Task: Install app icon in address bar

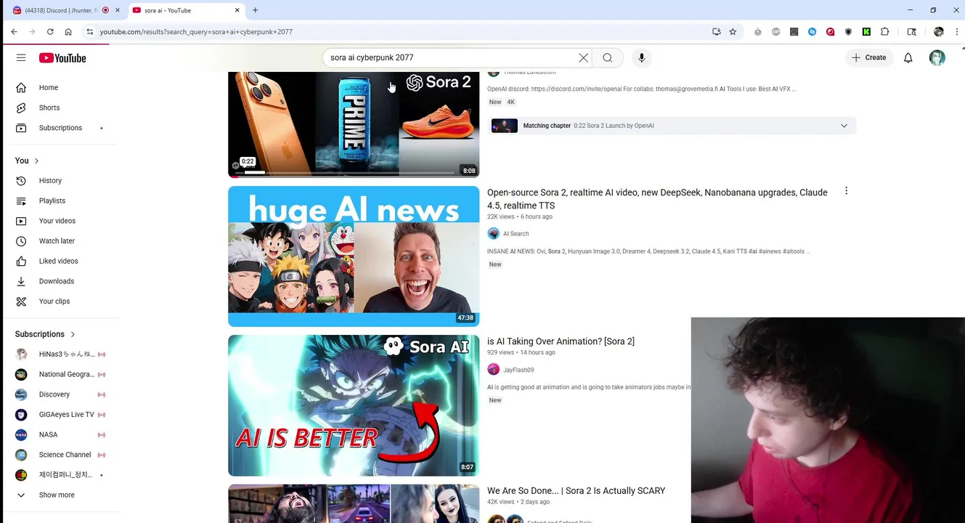Action: pyautogui.click(x=717, y=32)
